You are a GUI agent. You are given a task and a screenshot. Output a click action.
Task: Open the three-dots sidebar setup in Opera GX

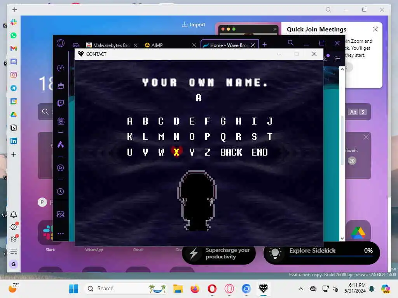(x=60, y=233)
